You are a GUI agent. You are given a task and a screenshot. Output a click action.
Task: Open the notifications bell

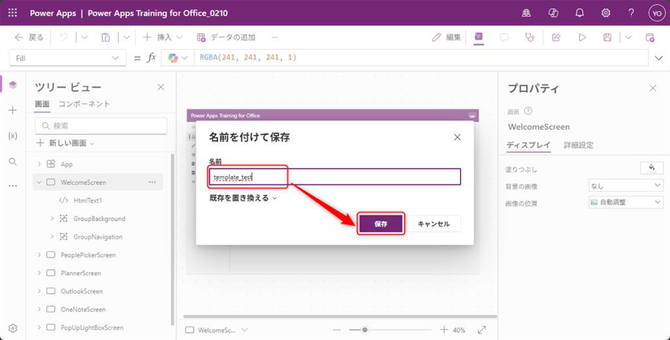[580, 13]
